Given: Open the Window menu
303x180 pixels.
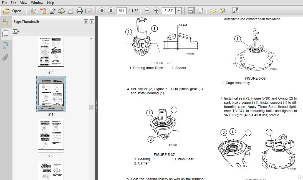Looking at the screenshot, I should click(x=37, y=3).
